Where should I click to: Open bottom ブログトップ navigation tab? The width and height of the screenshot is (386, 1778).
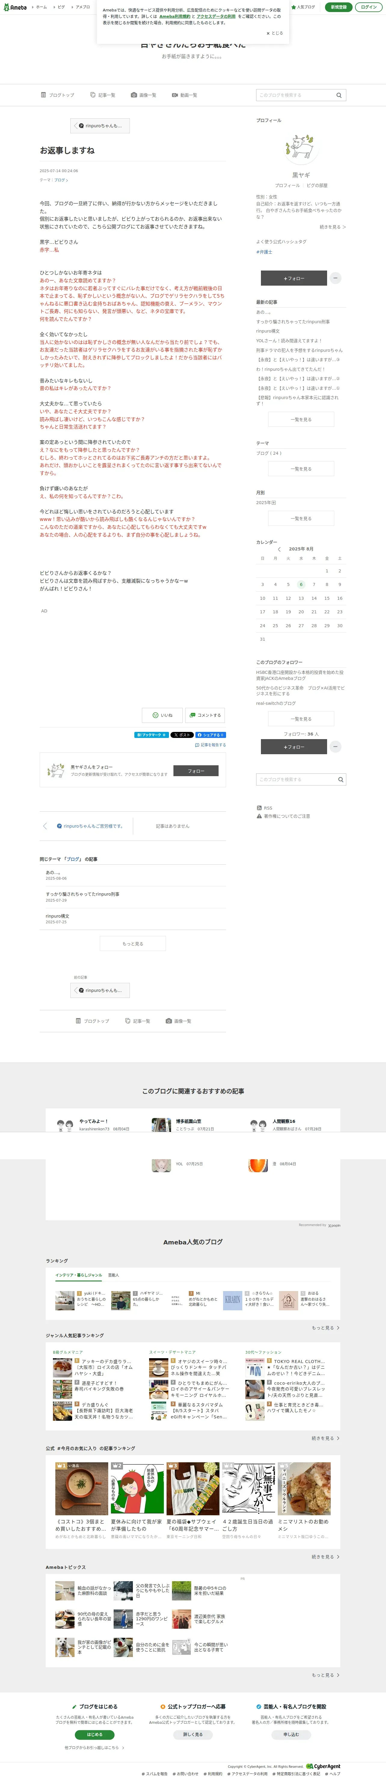click(92, 1021)
